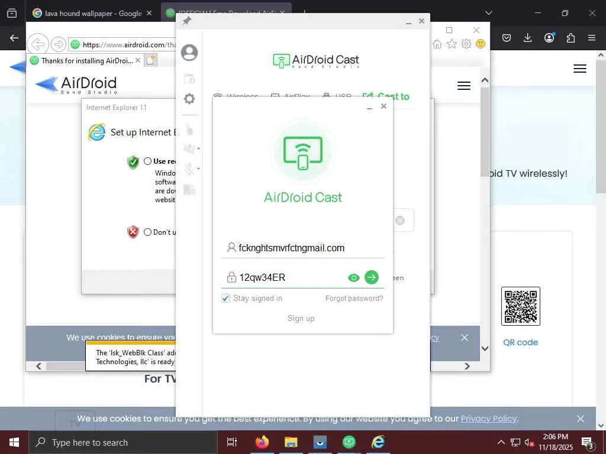Open a new Internet Explorer tab
The width and height of the screenshot is (606, 454).
point(151,60)
